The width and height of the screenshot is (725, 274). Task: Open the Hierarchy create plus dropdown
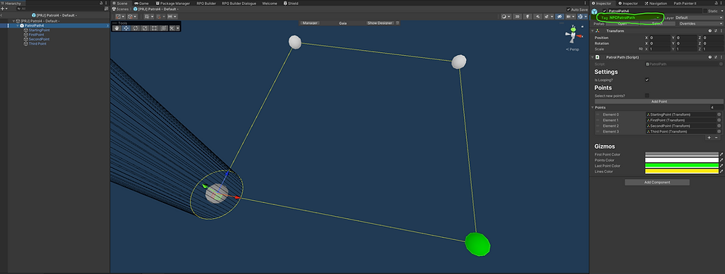(4, 8)
